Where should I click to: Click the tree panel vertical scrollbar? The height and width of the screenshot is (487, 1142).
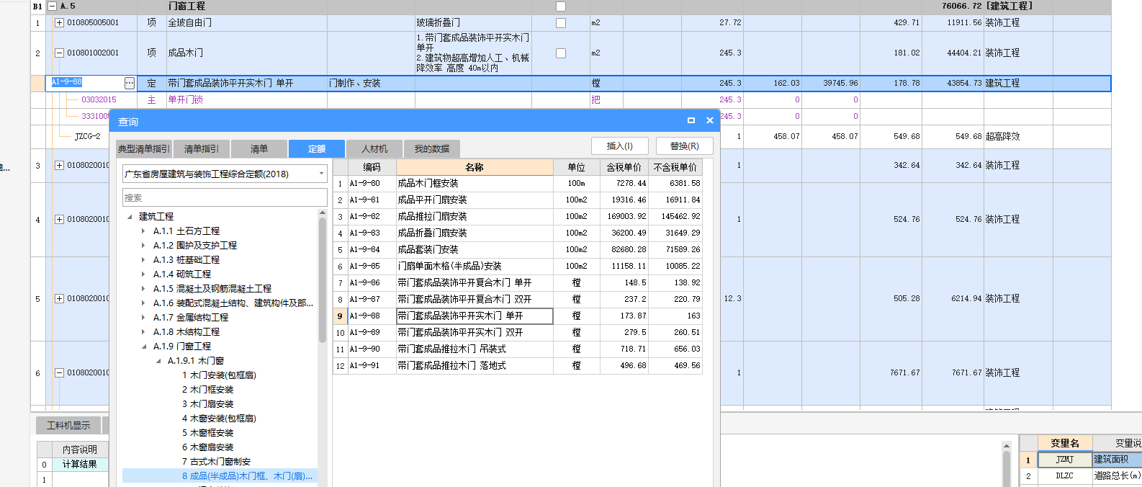[x=323, y=281]
